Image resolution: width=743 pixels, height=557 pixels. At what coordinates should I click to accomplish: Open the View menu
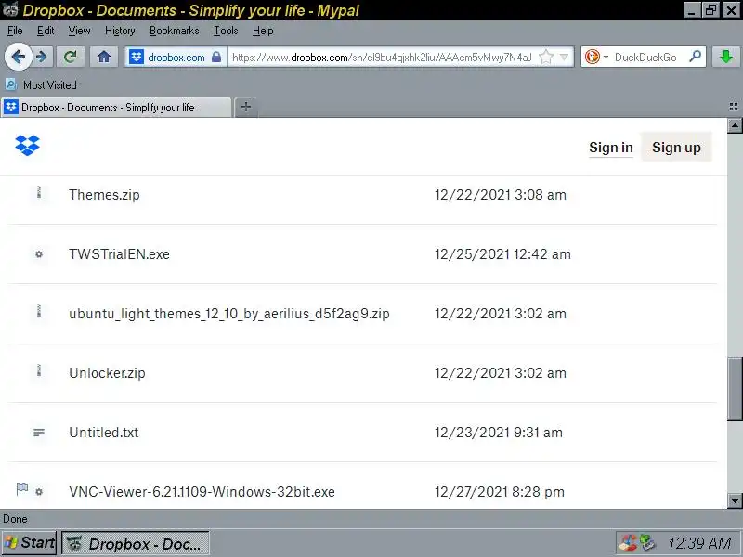point(79,31)
